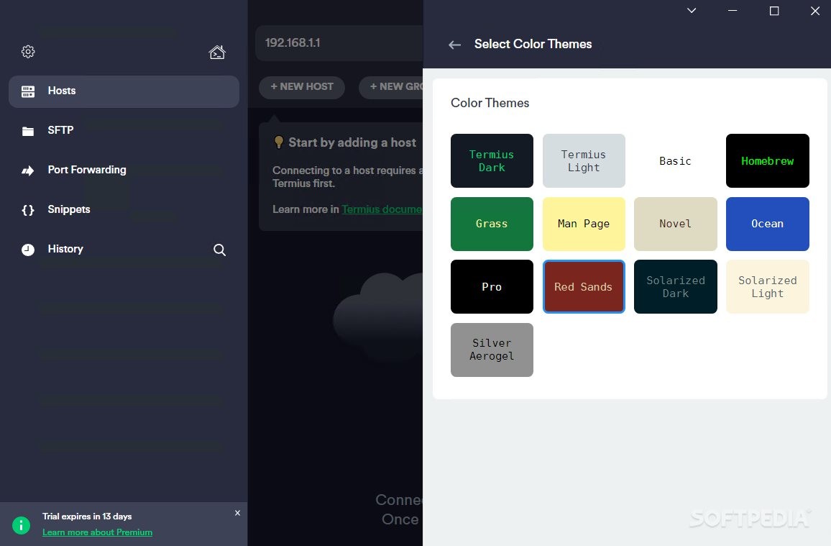The height and width of the screenshot is (546, 831).
Task: Dismiss the trial expiration notice
Action: point(237,513)
